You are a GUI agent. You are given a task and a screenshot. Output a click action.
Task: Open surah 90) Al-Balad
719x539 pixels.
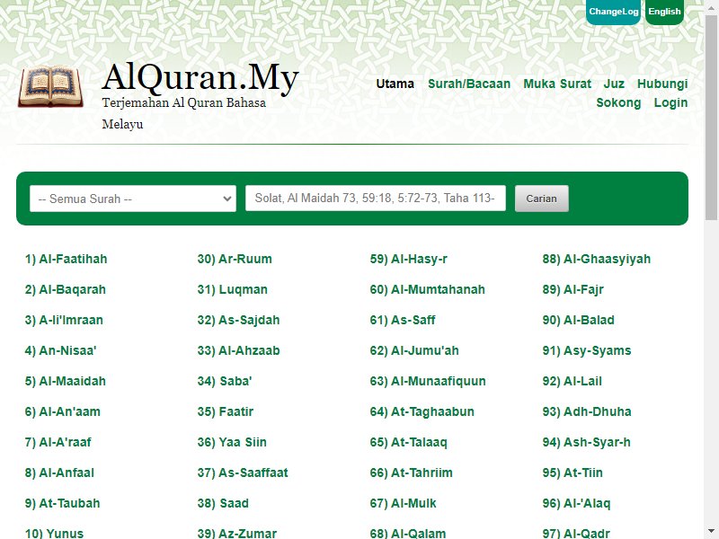click(578, 320)
